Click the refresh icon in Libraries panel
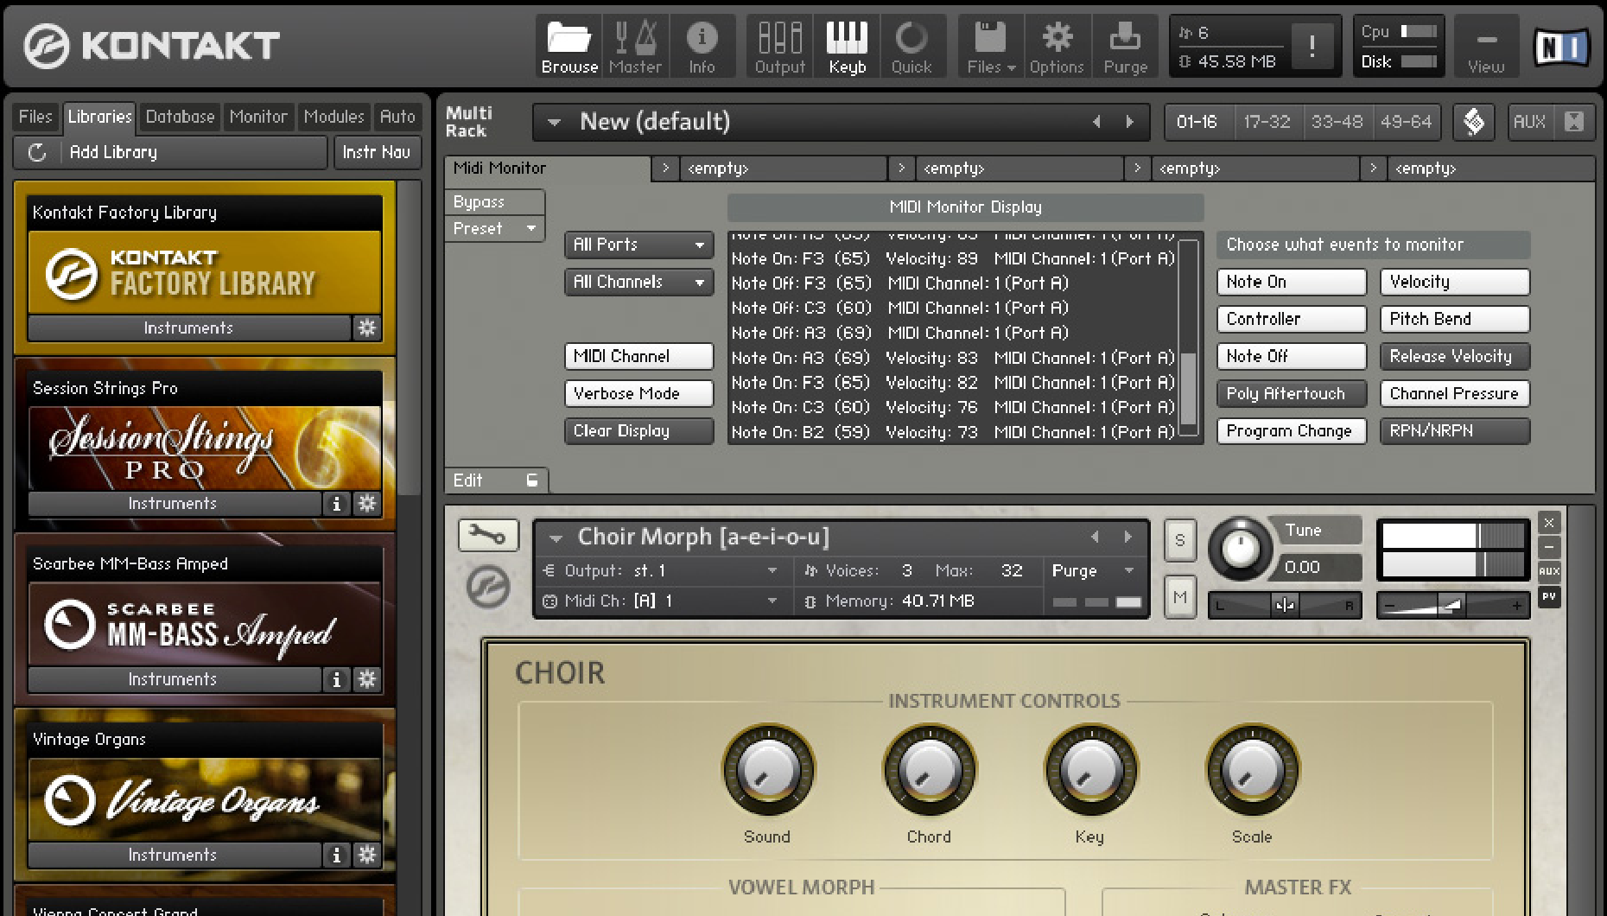The width and height of the screenshot is (1607, 916). coord(35,152)
